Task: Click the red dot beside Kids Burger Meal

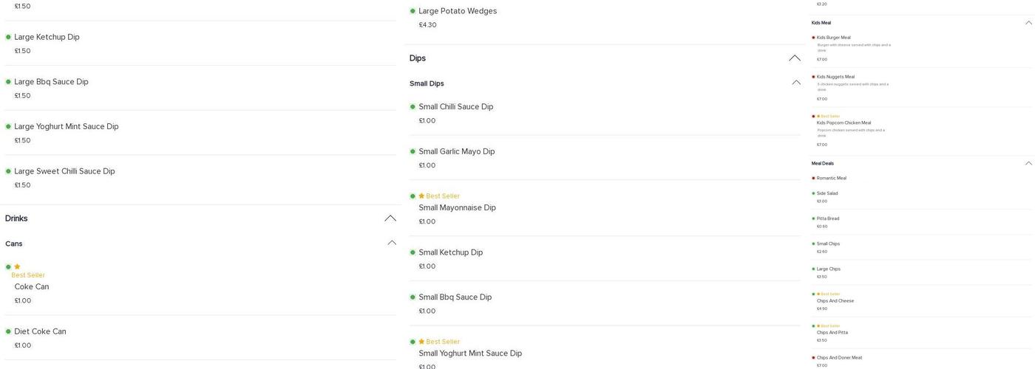Action: (813, 38)
